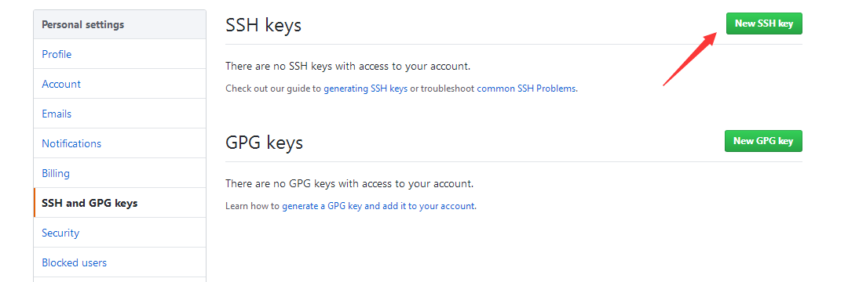Click the SSH keys section heading
The width and height of the screenshot is (848, 282).
(263, 25)
